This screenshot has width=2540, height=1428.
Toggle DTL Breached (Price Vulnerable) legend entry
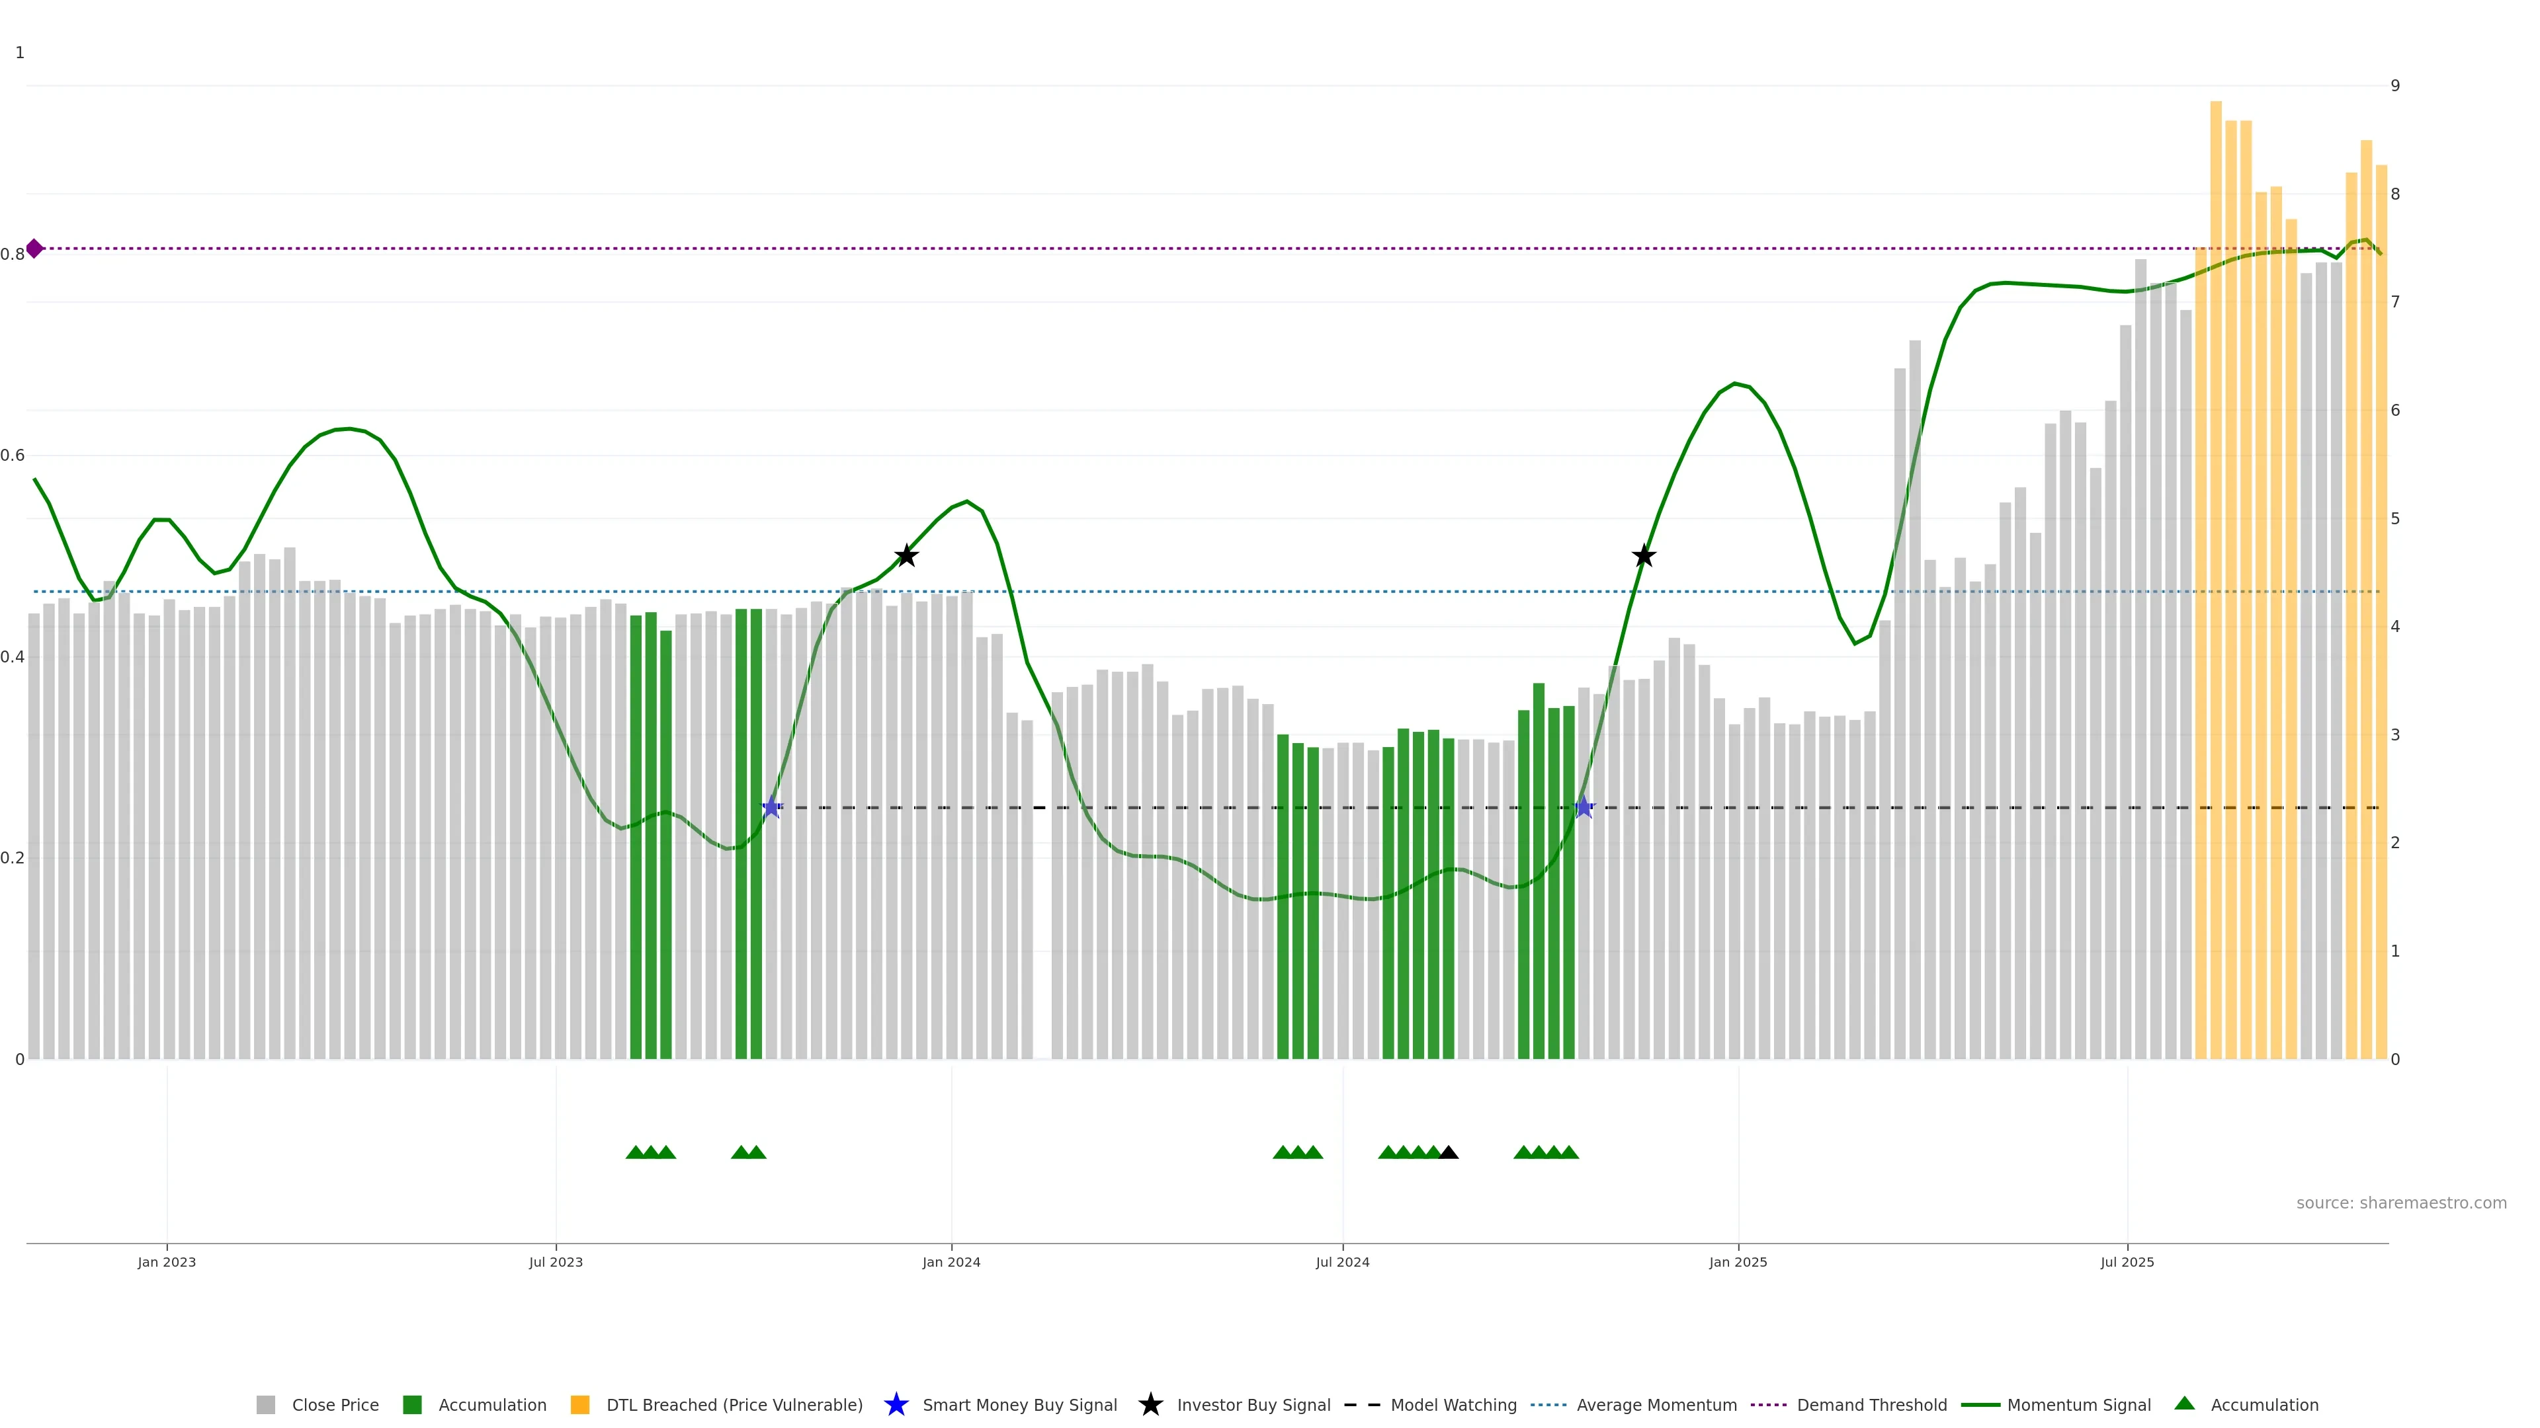734,1404
